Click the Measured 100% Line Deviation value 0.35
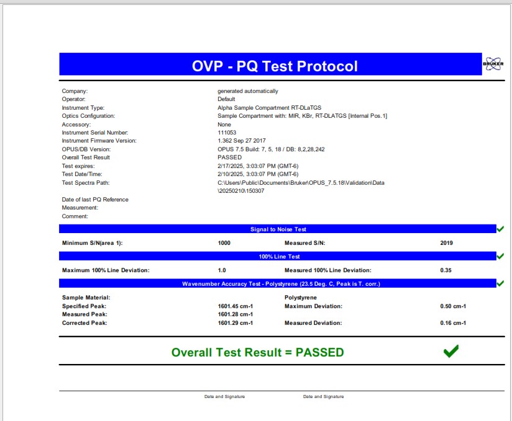The height and width of the screenshot is (421, 512). pos(446,270)
